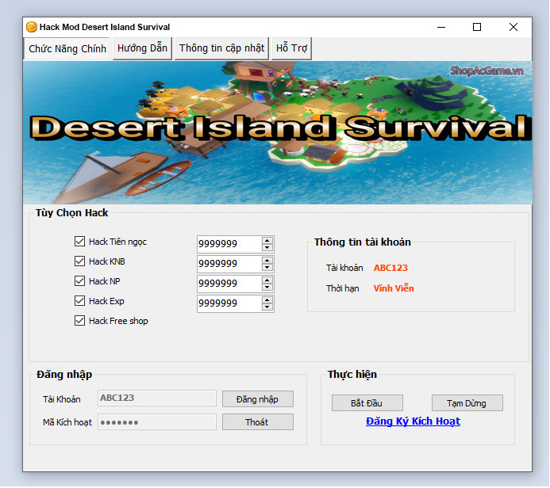
Task: Uncheck the Hack Tiên ngọc checkbox
Action: (79, 242)
